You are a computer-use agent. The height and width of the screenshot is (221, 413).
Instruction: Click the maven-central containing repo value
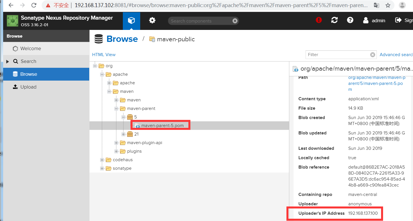pos(363,195)
